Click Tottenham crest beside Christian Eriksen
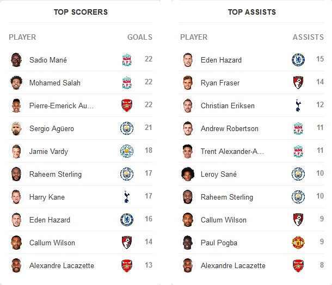 tap(298, 106)
